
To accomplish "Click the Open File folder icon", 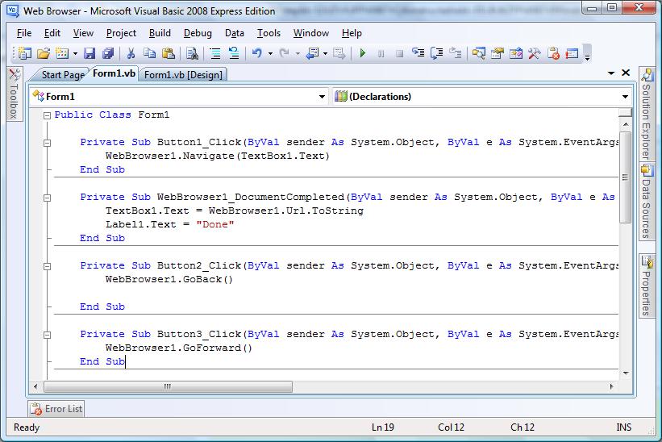I will click(43, 53).
